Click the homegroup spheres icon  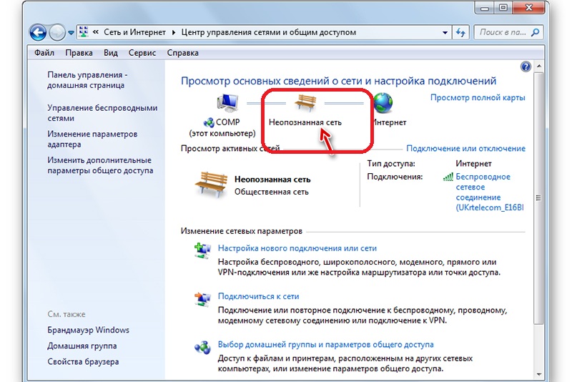click(202, 348)
